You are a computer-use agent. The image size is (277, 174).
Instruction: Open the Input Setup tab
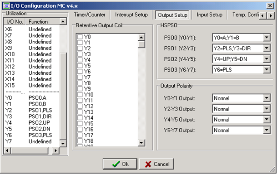click(x=210, y=15)
